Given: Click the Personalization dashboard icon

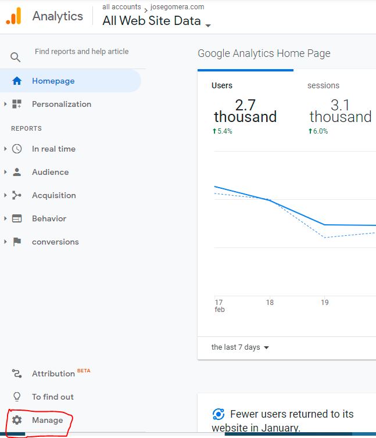Looking at the screenshot, I should click(17, 104).
